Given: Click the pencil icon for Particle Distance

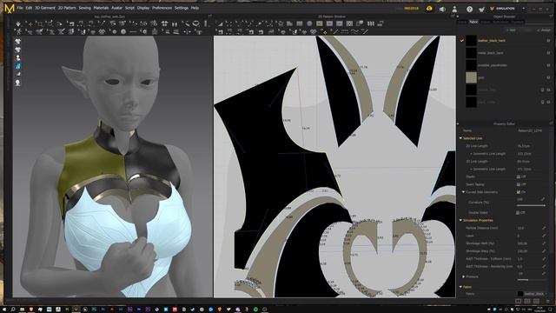Looking at the screenshot, I should coord(544,228).
